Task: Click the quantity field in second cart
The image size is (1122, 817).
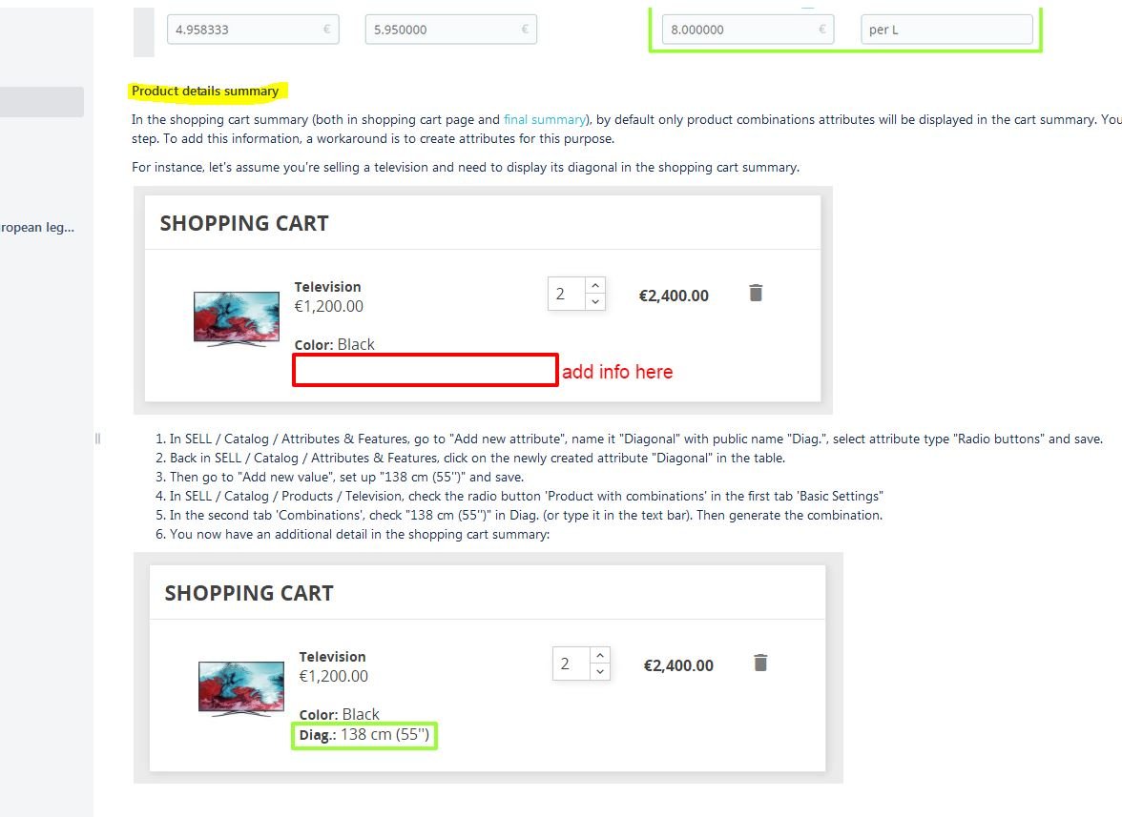Action: [571, 664]
